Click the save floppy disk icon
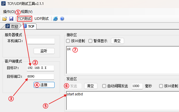179x112 pixels. click(x=11, y=19)
